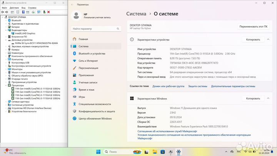277x156 pixels.
Task: Click Personalization paintbrush icon in Settings
Action: click(x=75, y=68)
